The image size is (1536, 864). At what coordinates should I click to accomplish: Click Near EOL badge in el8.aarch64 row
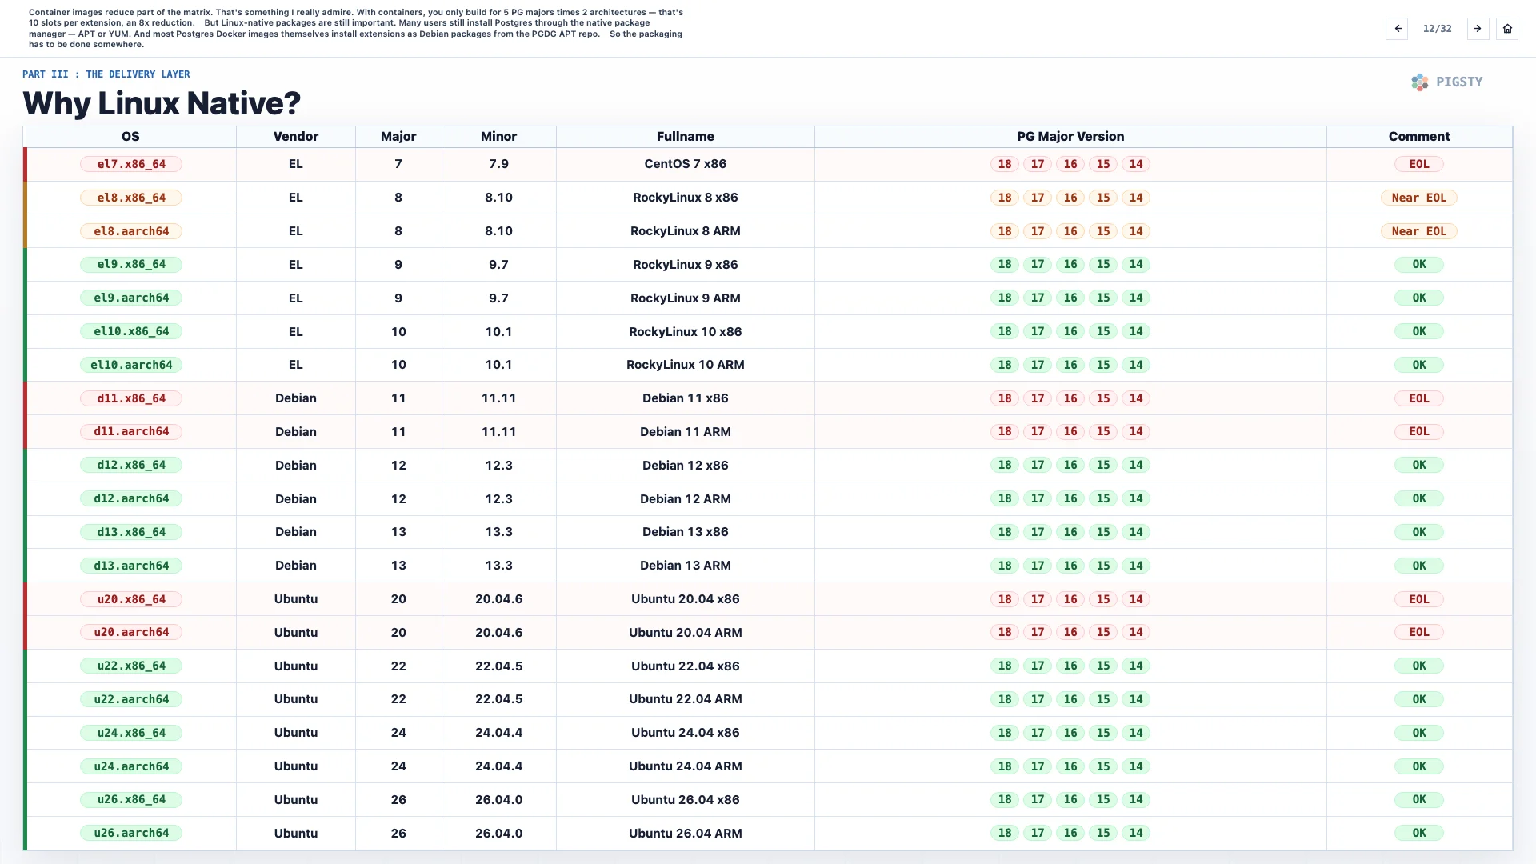click(1419, 231)
